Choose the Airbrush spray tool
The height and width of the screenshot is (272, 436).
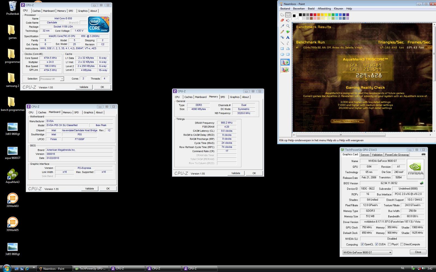(282, 37)
